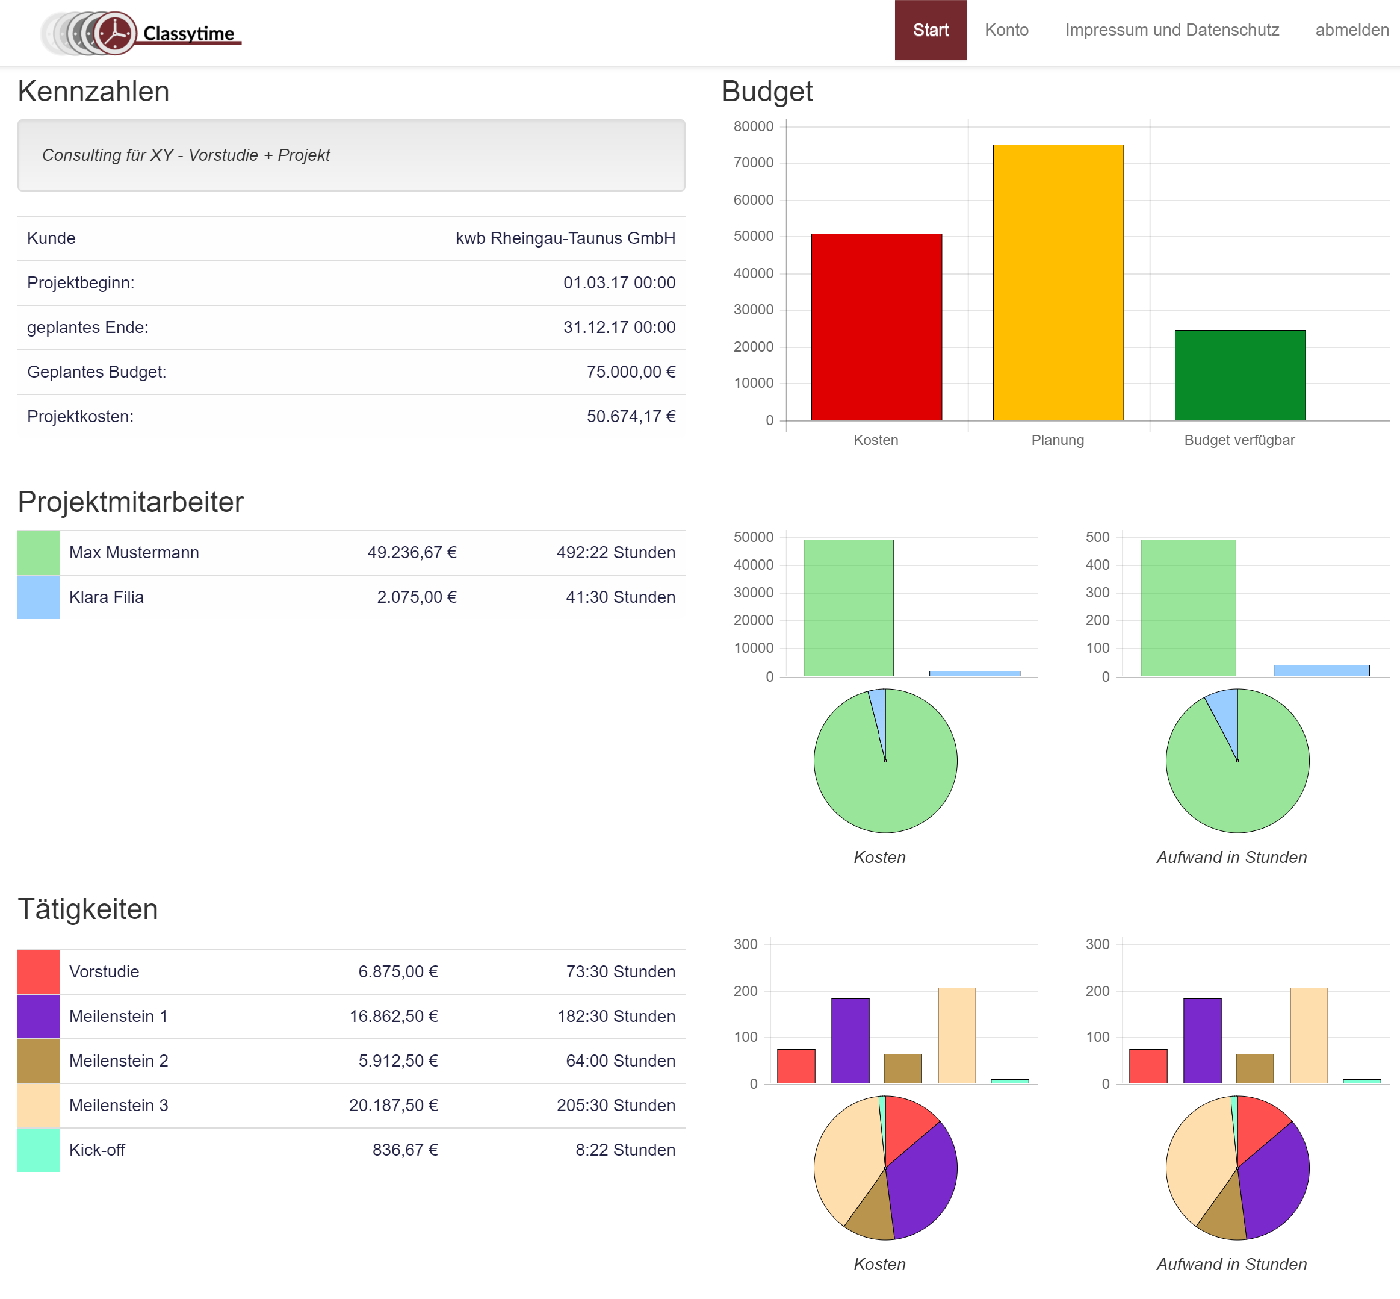Click the 41:30 Stunden value

coord(621,597)
